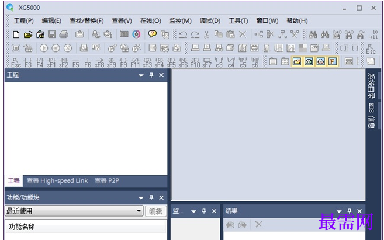Click the previous message icon in 结果 panel

[x=230, y=225]
